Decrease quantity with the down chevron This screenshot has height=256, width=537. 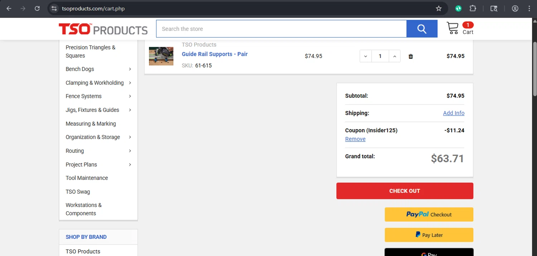366,56
